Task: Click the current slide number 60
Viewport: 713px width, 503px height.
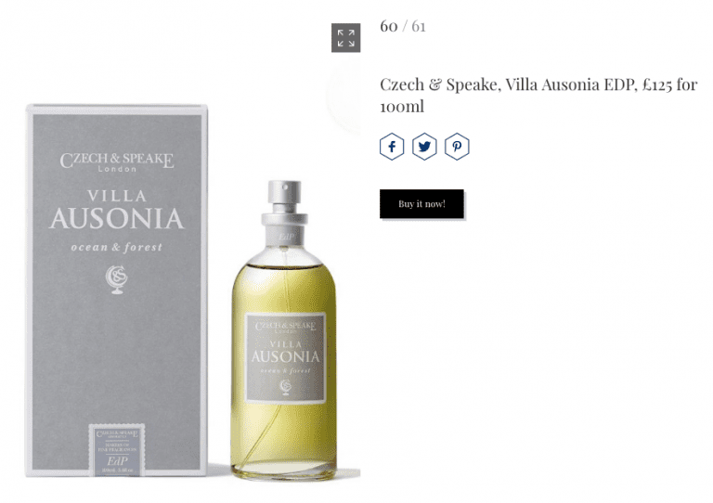Action: click(x=389, y=26)
